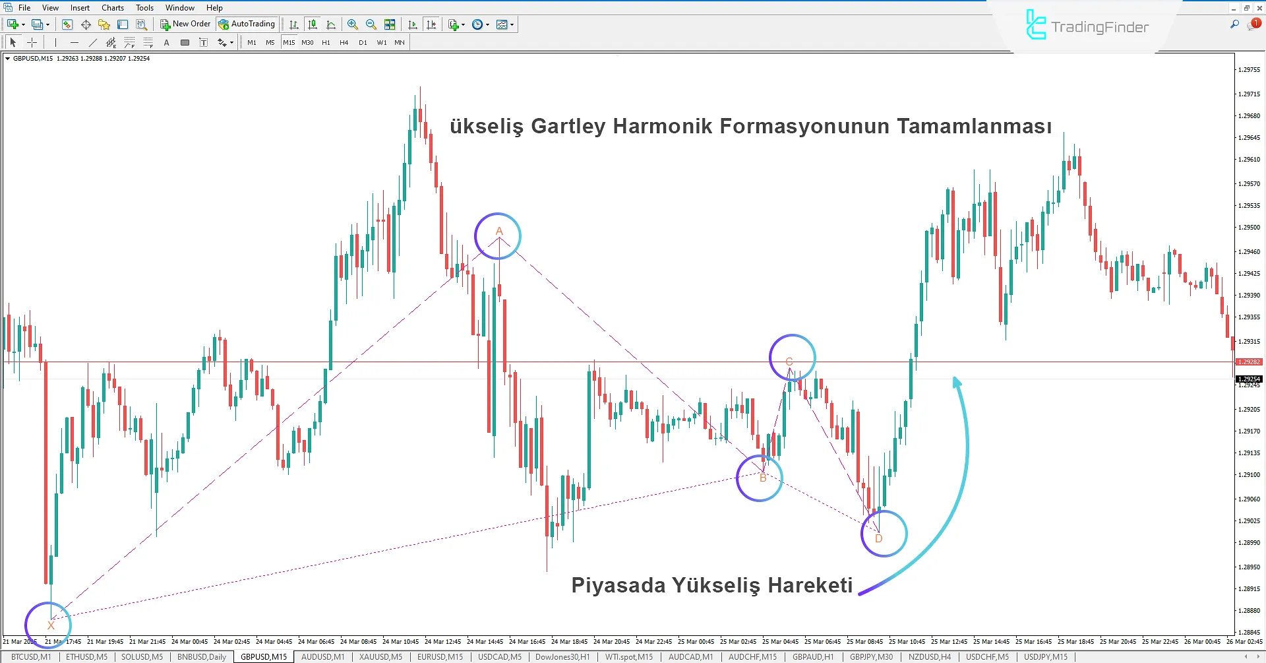The image size is (1266, 663).
Task: Place a trade via New Order
Action: coord(187,24)
